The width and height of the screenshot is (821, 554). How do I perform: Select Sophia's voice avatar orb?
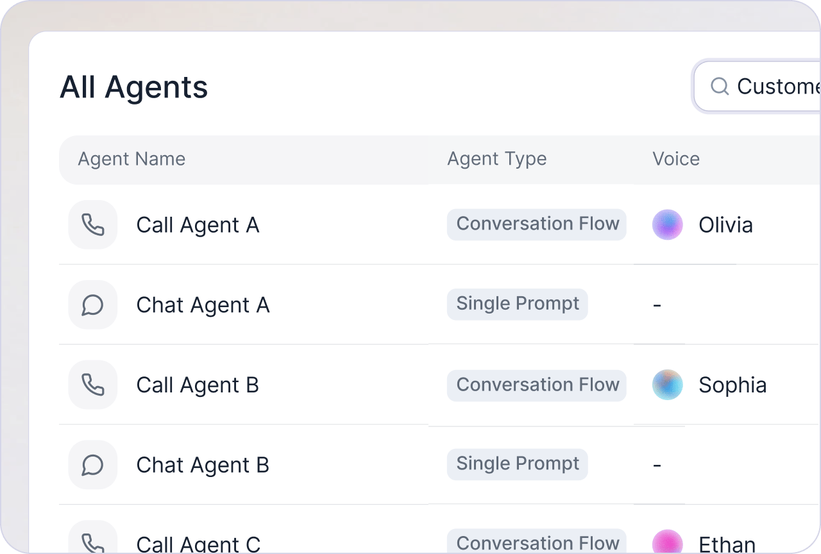tap(668, 385)
